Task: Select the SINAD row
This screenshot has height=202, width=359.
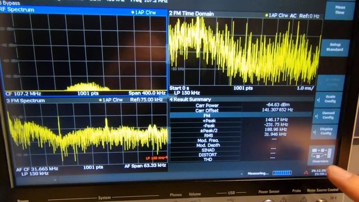Action: (x=239, y=150)
